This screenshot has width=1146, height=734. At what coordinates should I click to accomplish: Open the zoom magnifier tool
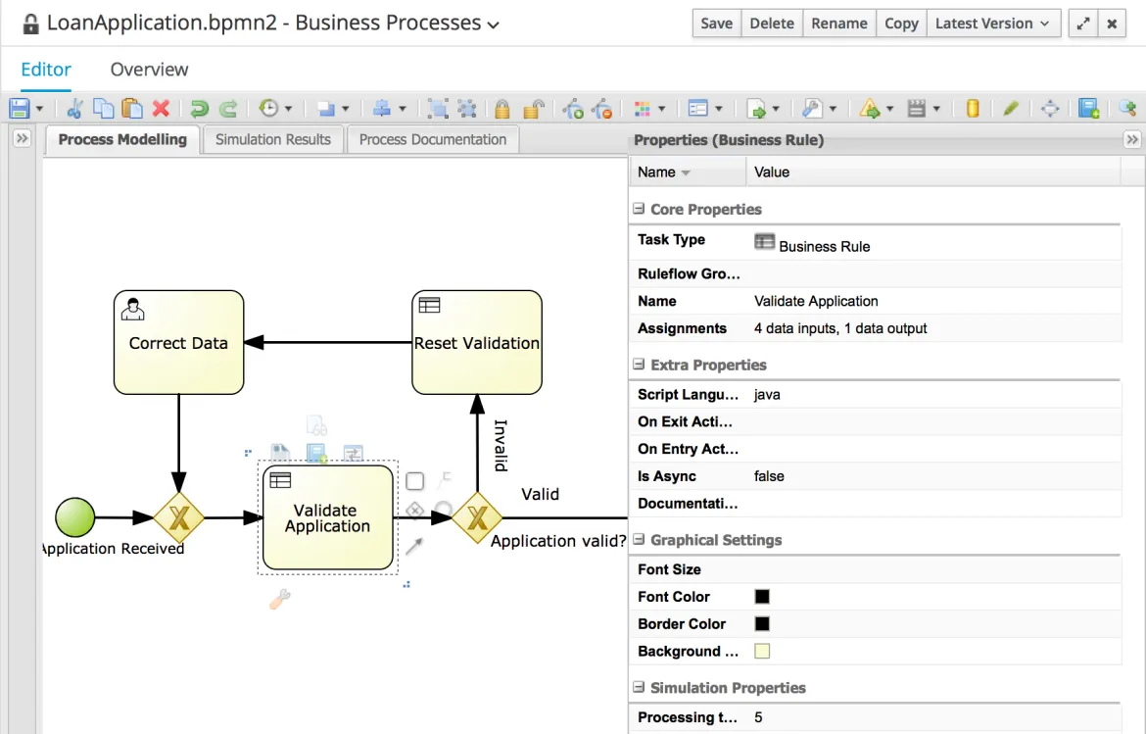(1127, 108)
